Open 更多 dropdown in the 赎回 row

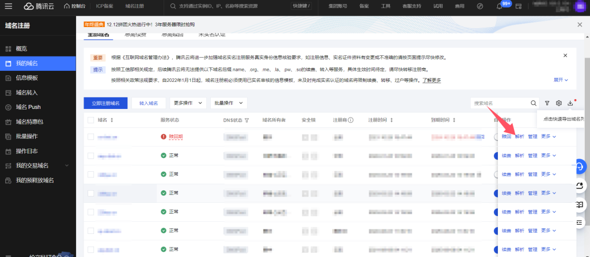tap(549, 136)
